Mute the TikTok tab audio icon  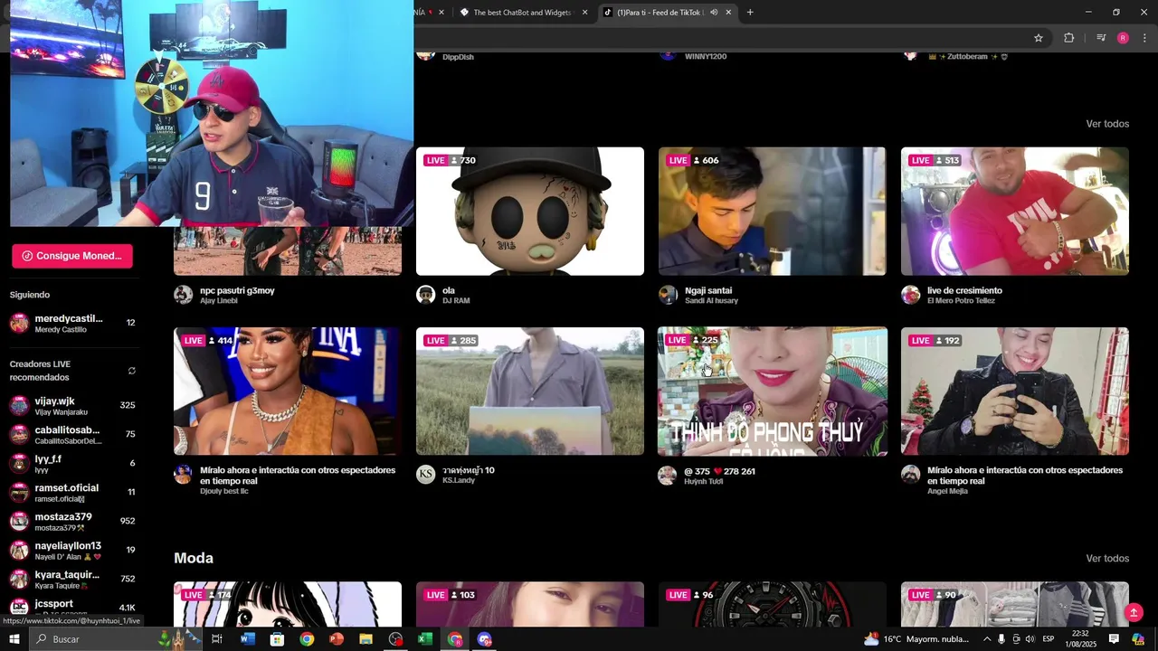coord(714,13)
